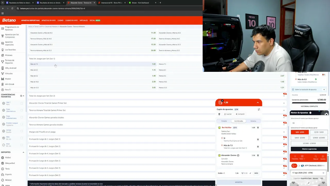Image resolution: width=330 pixels, height=186 pixels.
Task: Open new browser tab
Action: coord(160,3)
